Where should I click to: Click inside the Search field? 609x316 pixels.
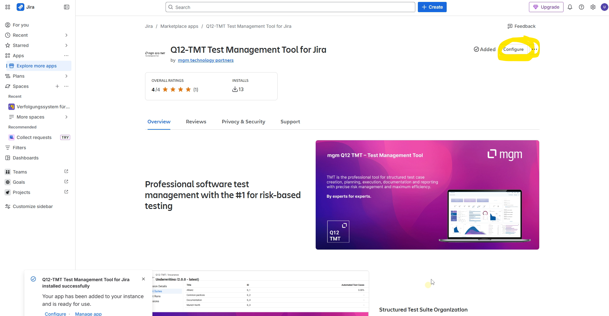(290, 7)
